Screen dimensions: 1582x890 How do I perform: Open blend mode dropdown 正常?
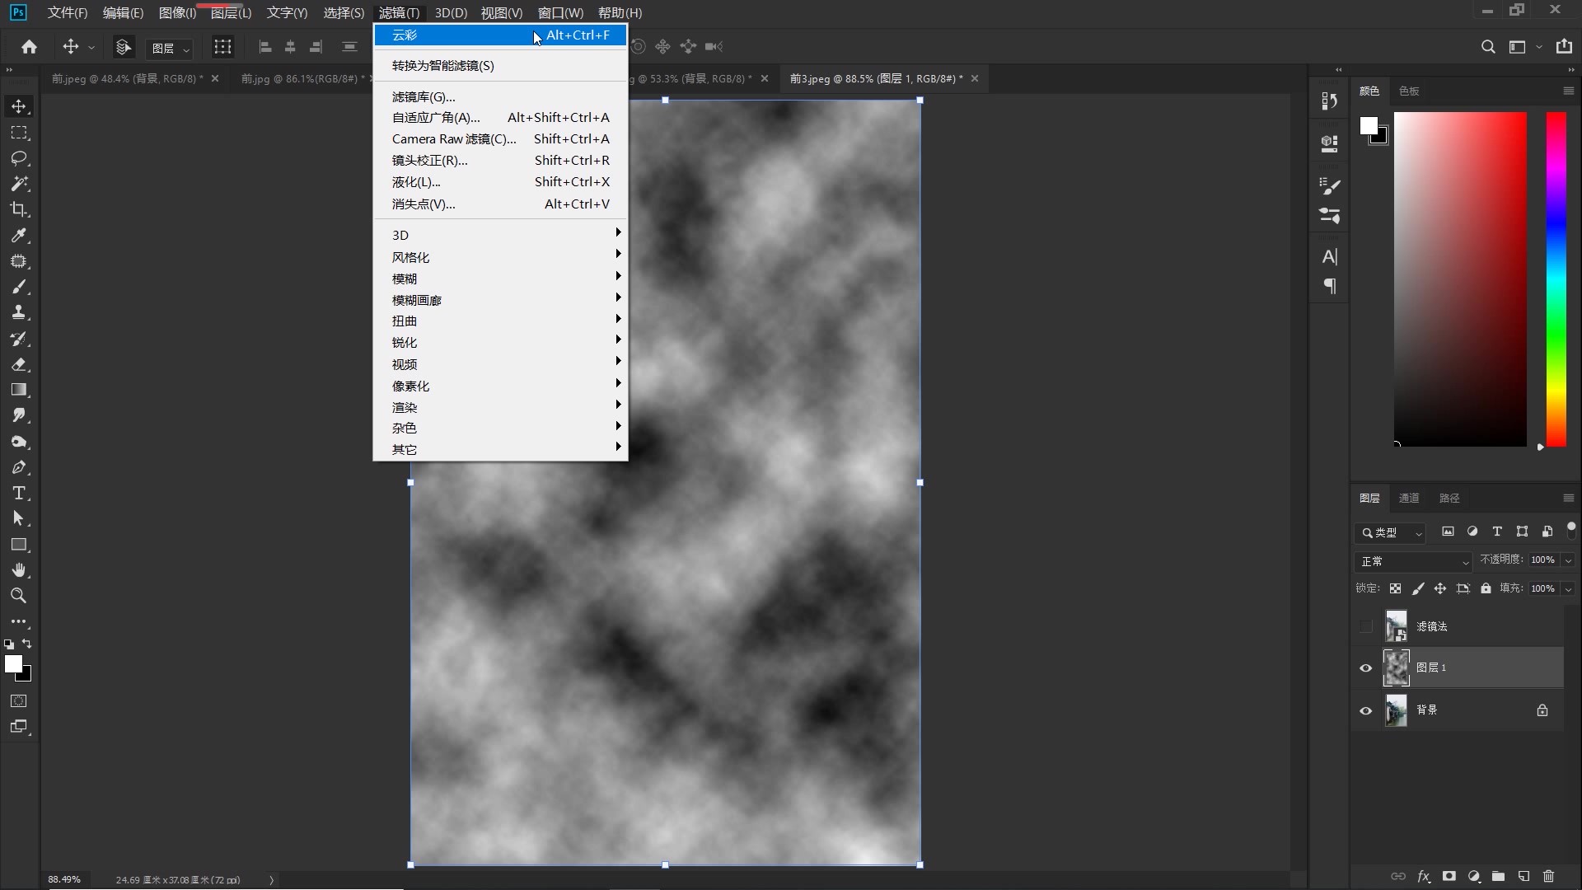point(1414,561)
